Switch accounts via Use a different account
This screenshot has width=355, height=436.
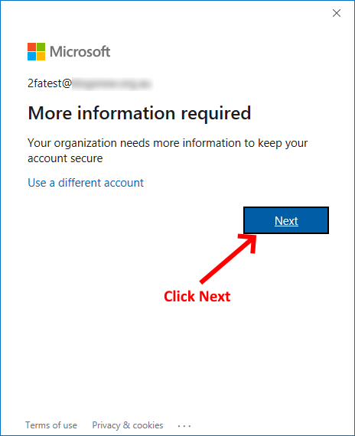pyautogui.click(x=86, y=183)
